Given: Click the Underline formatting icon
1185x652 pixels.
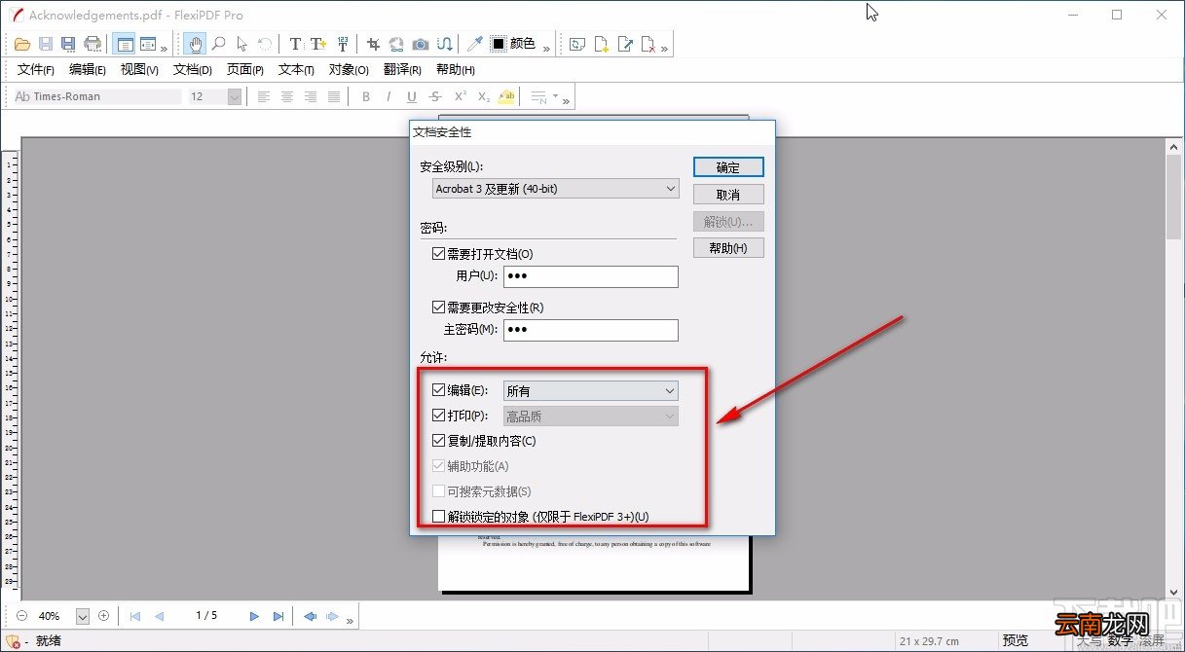Looking at the screenshot, I should tap(412, 96).
